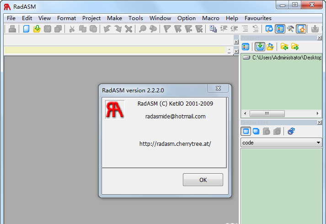Click the Print toolbar icon
Image resolution: width=326 pixels, height=224 pixels.
pyautogui.click(x=12, y=29)
